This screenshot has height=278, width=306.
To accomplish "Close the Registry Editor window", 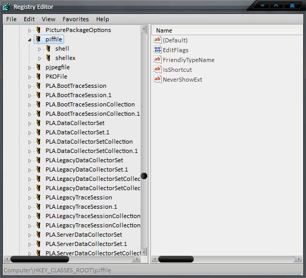I will point(292,5).
